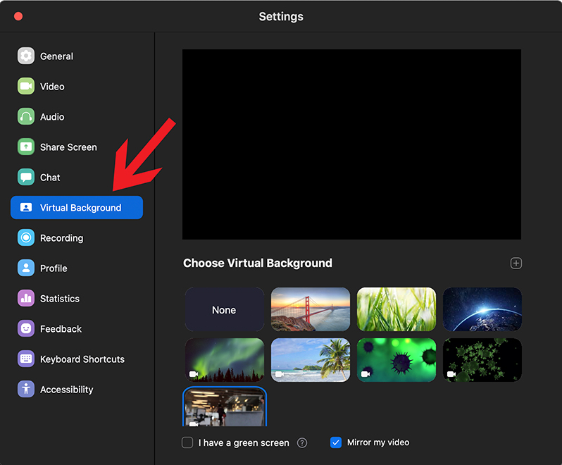This screenshot has width=562, height=465.
Task: Select 'None' as the virtual background
Action: pos(224,309)
